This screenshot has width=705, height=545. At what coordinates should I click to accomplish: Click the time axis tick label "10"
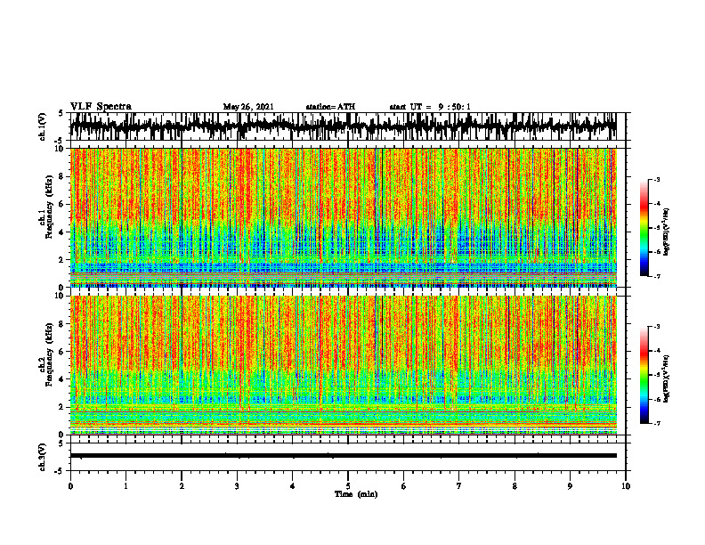pos(626,486)
